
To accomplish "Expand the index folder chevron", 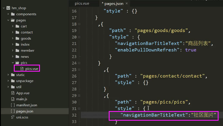I will [x=13, y=44].
